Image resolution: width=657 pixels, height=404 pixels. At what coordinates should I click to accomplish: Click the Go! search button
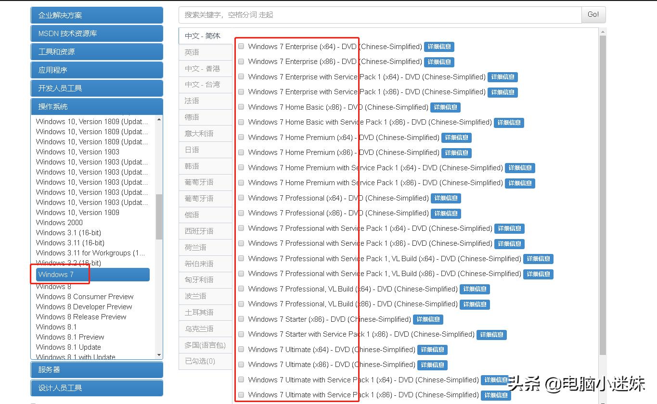pyautogui.click(x=593, y=15)
